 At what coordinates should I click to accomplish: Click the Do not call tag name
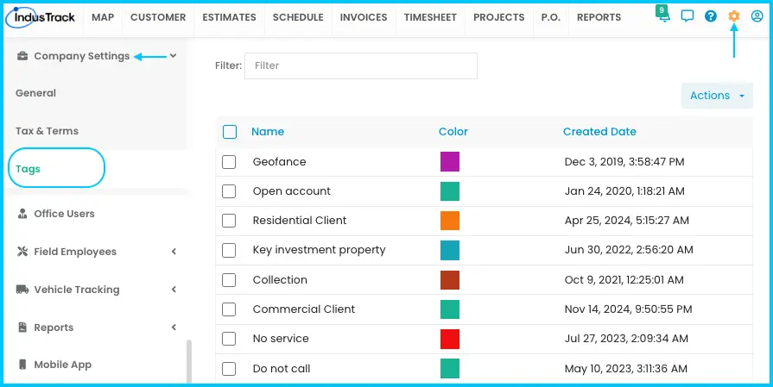tap(282, 369)
